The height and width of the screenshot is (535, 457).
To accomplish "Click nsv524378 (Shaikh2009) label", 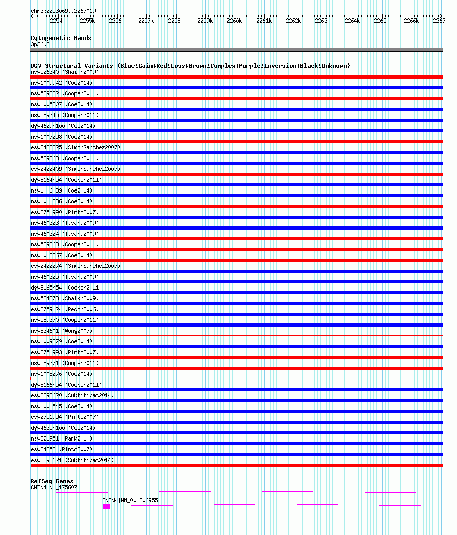I will (65, 298).
